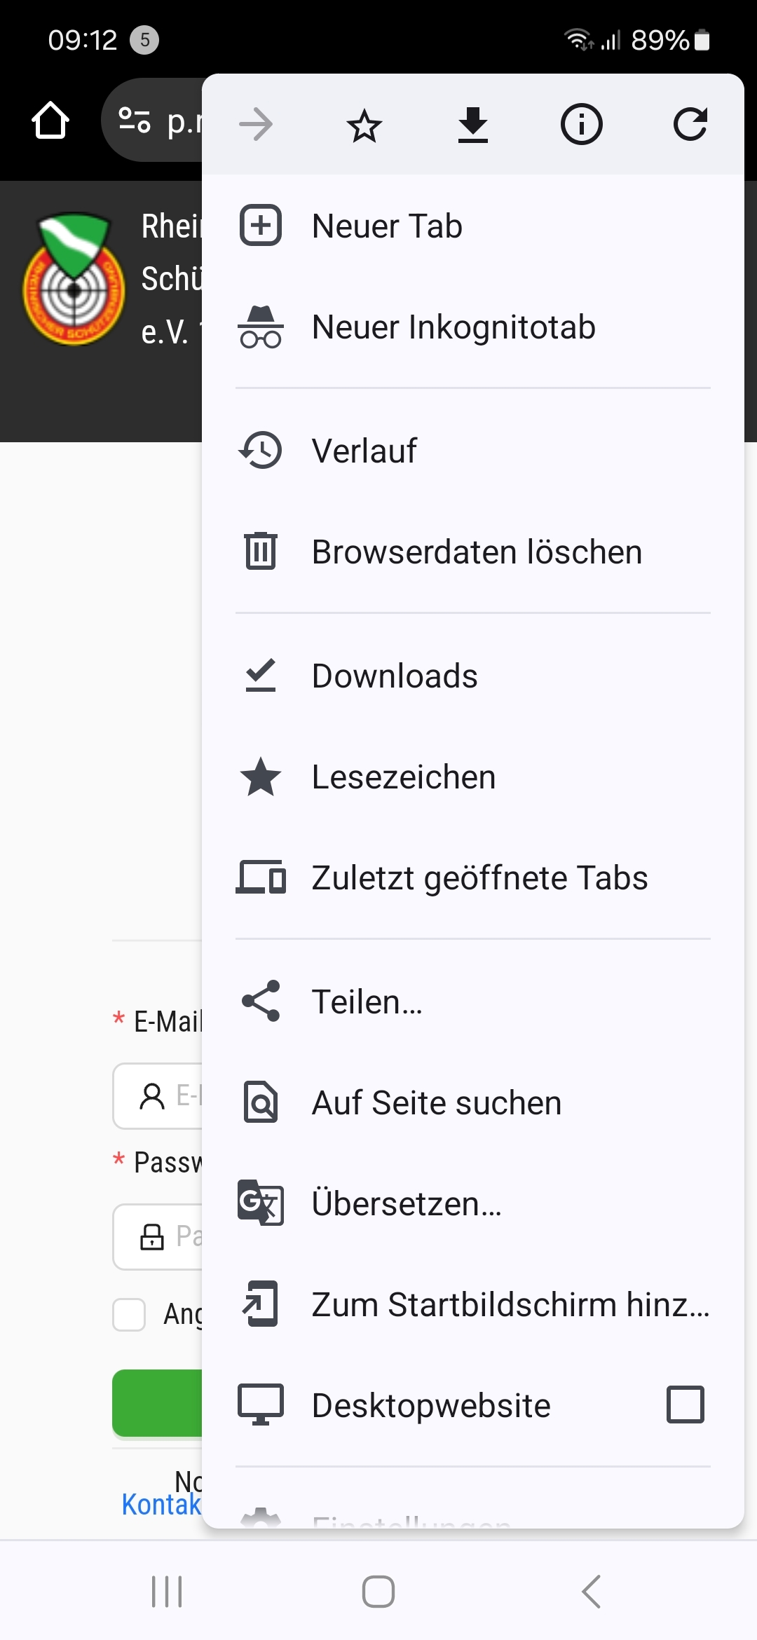Tap the browser home icon
The height and width of the screenshot is (1640, 757).
[50, 121]
